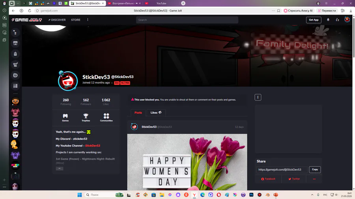Open the profile Games section

pyautogui.click(x=65, y=117)
